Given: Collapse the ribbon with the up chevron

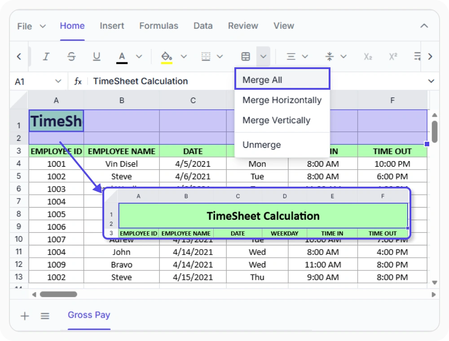Looking at the screenshot, I should (x=424, y=26).
